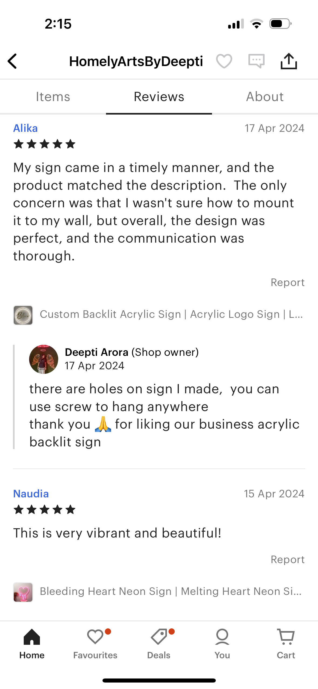Open message to shop icon
This screenshot has width=318, height=689.
[x=256, y=61]
